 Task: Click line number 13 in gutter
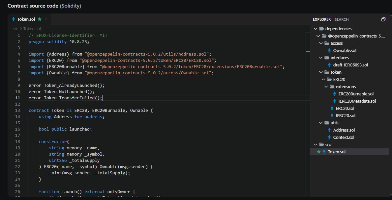click(17, 111)
